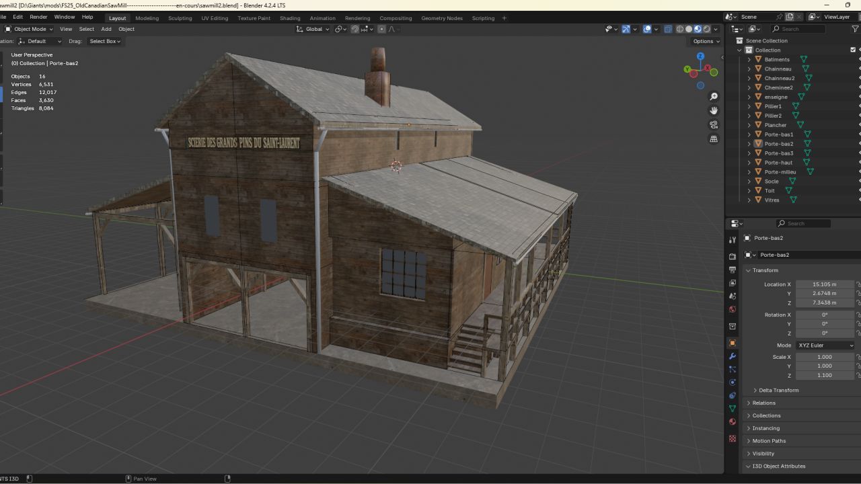Screen dimensions: 861x484
Task: Open the Rotation Mode XYZ Euler dropdown
Action: tap(825, 346)
